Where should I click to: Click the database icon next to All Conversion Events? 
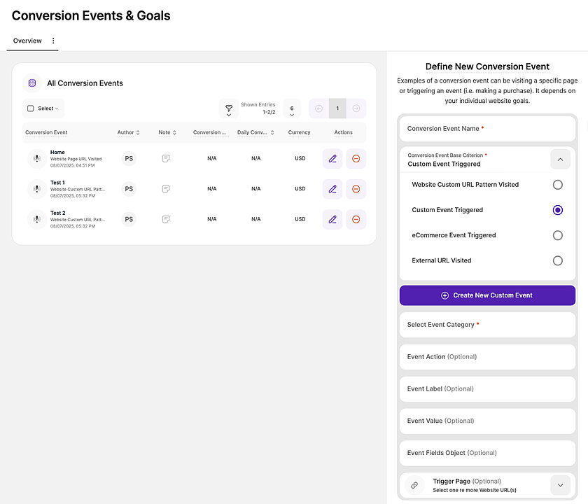pos(31,83)
